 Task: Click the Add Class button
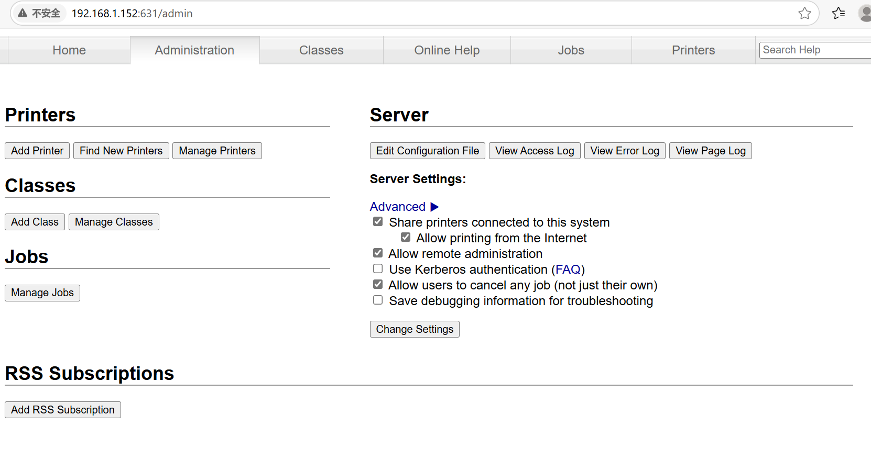(35, 222)
